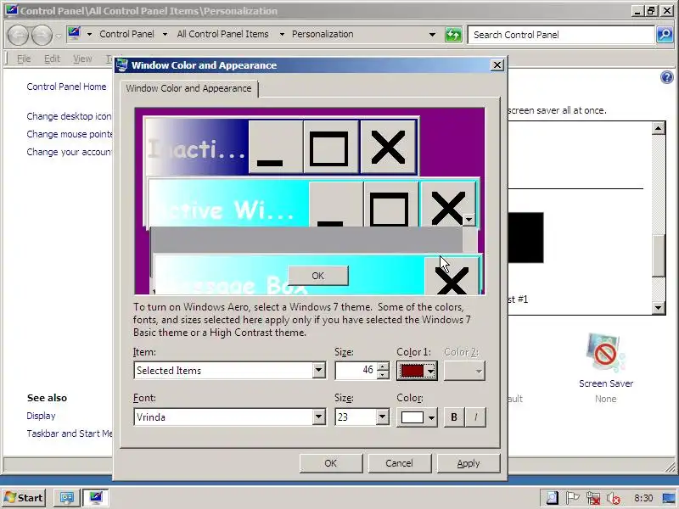The height and width of the screenshot is (509, 679).
Task: Click the muted volume speaker tray icon
Action: (613, 498)
